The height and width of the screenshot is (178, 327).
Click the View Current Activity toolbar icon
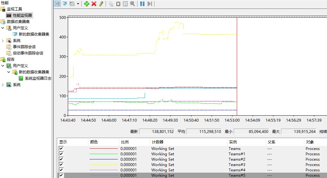57,4
